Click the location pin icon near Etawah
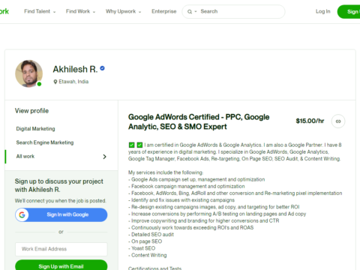 pos(55,82)
